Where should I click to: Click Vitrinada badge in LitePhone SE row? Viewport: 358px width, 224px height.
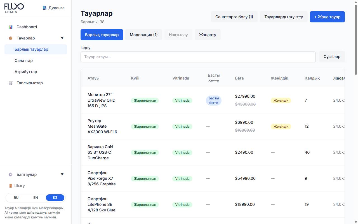182,205
